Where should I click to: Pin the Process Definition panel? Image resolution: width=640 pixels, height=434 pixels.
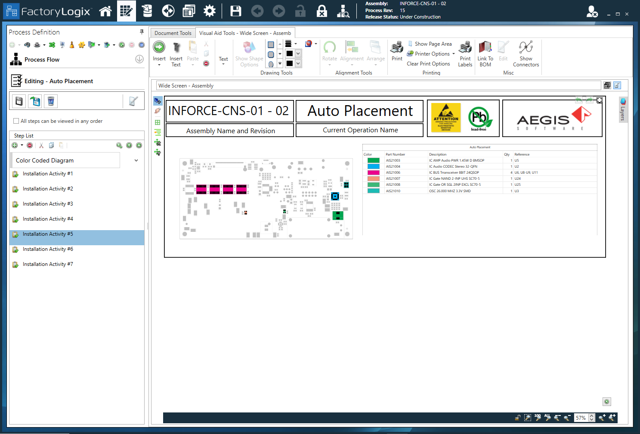142,32
